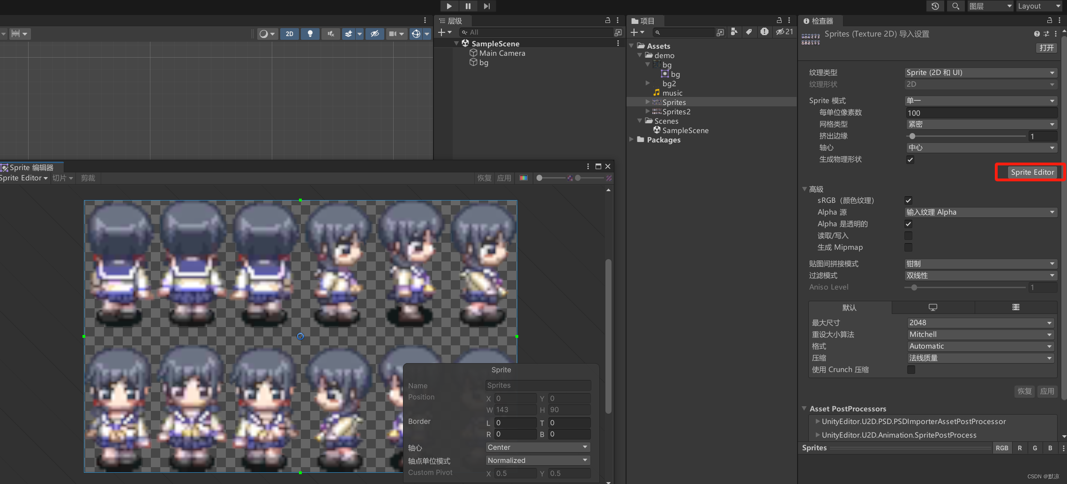The image size is (1067, 484).
Task: Expand the Packages folder
Action: pyautogui.click(x=631, y=139)
